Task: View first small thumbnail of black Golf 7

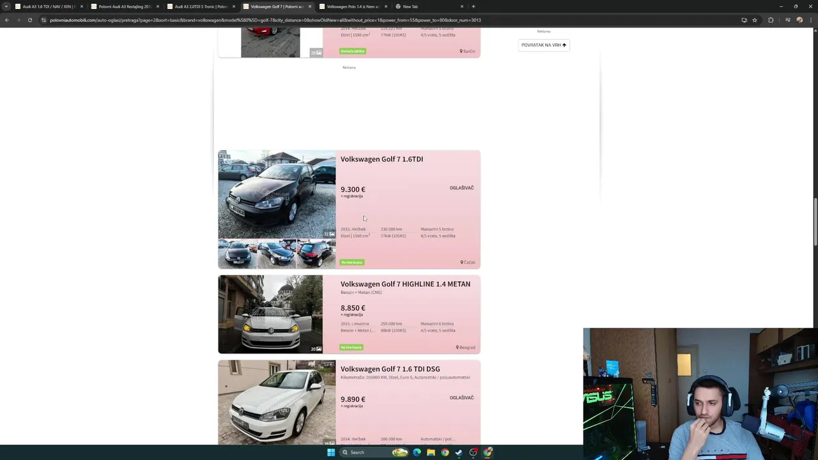Action: point(237,254)
